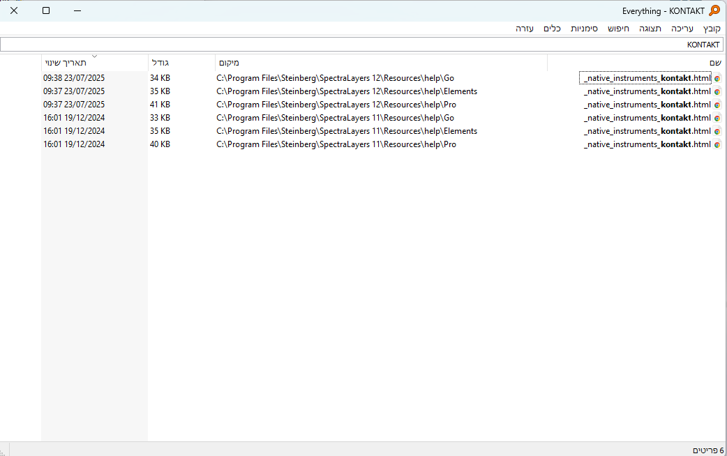Open the קובץ (File) menu
Viewport: 727px width, 456px height.
point(712,29)
